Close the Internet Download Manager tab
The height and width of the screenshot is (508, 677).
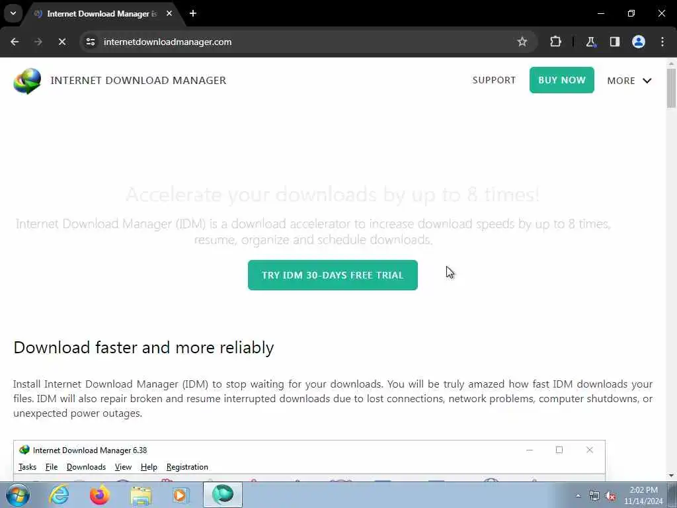pos(169,13)
